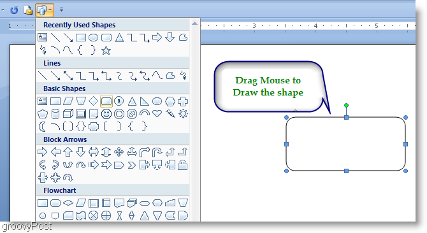Insert a Quad Arrow block arrow
Viewport: 427px width, 233px height.
pyautogui.click(x=119, y=152)
